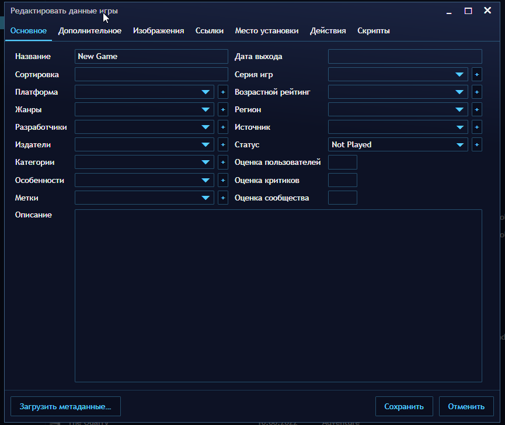Click the plus button beside Серия игр
505x425 pixels.
(x=476, y=74)
